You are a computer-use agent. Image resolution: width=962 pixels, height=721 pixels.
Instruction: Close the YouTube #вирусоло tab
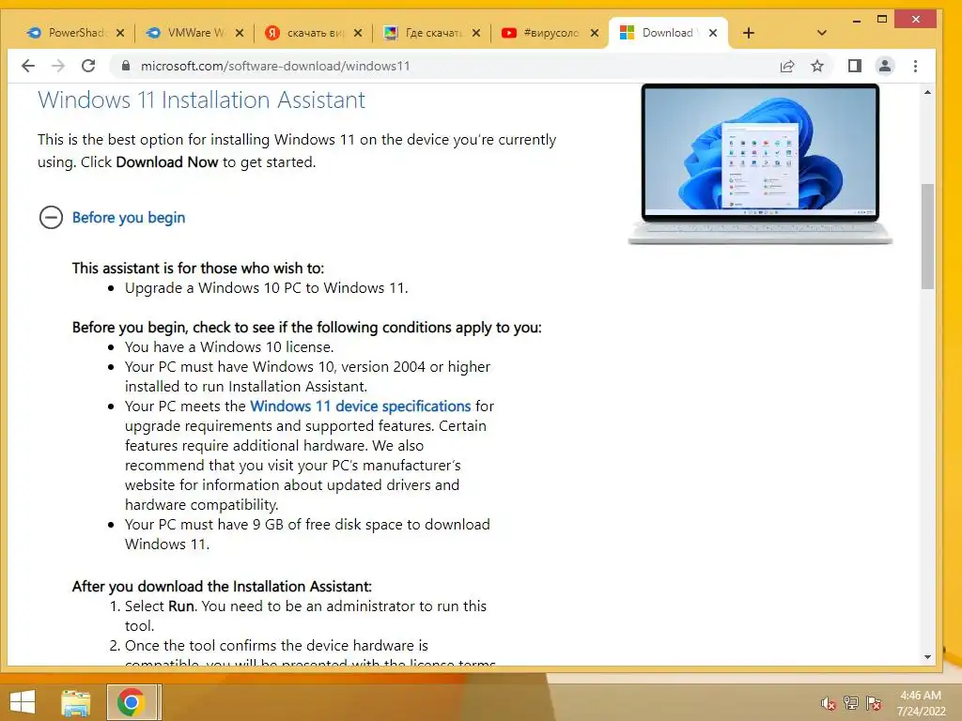click(595, 33)
